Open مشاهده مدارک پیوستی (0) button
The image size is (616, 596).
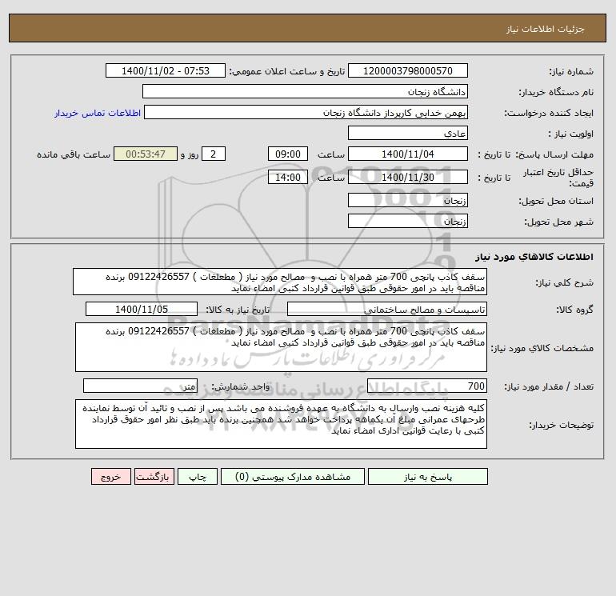tap(293, 477)
